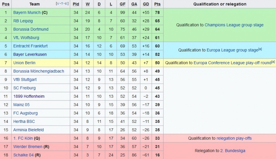The height and width of the screenshot is (159, 276).
Task: Open the Eintracht Frankfurt link
Action: click(30, 46)
